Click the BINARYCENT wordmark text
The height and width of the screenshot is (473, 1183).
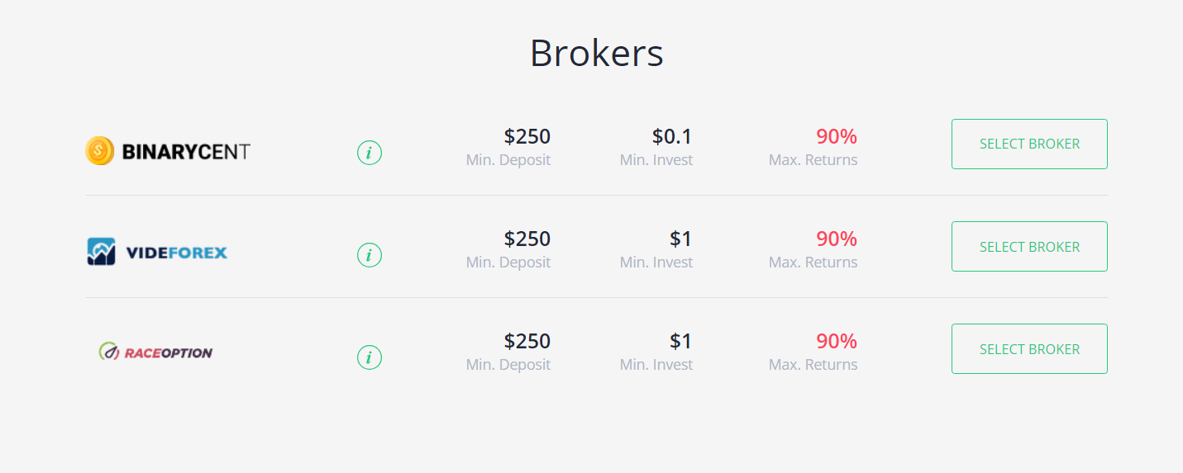[185, 152]
